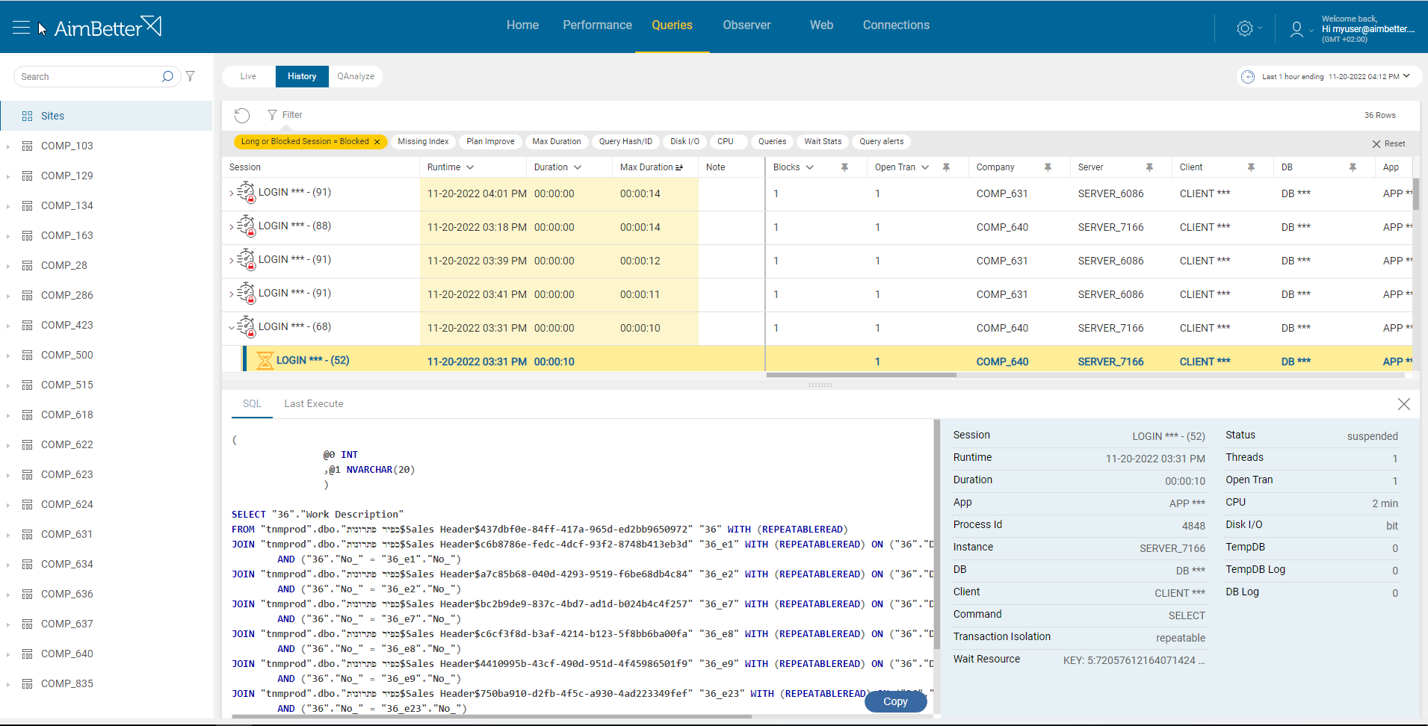This screenshot has width=1428, height=726.
Task: Click the Max Duration sort icon
Action: click(x=679, y=167)
